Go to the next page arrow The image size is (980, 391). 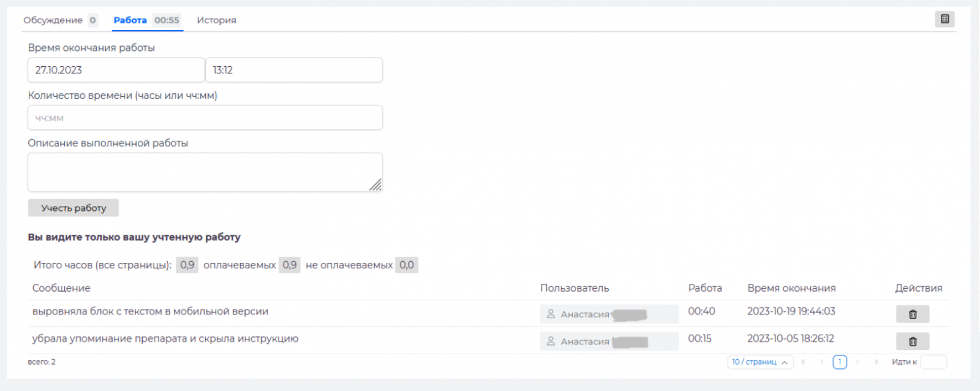858,362
